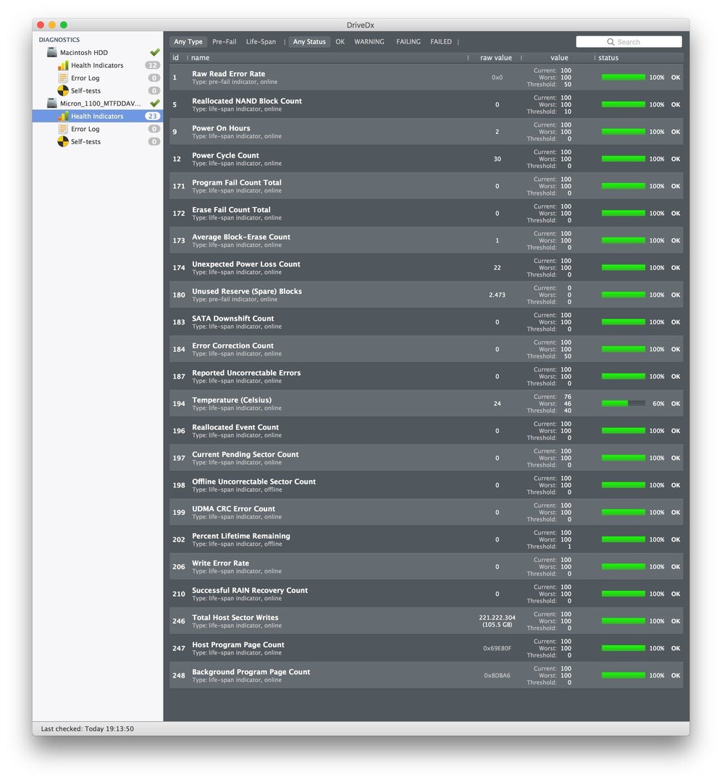The image size is (722, 782).
Task: Click the Self-tests icon under Macintosh HDD
Action: coord(63,91)
